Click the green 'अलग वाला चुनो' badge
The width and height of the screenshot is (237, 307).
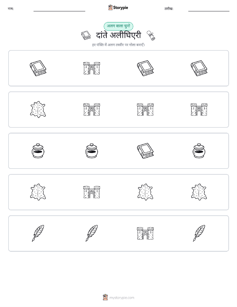[118, 26]
